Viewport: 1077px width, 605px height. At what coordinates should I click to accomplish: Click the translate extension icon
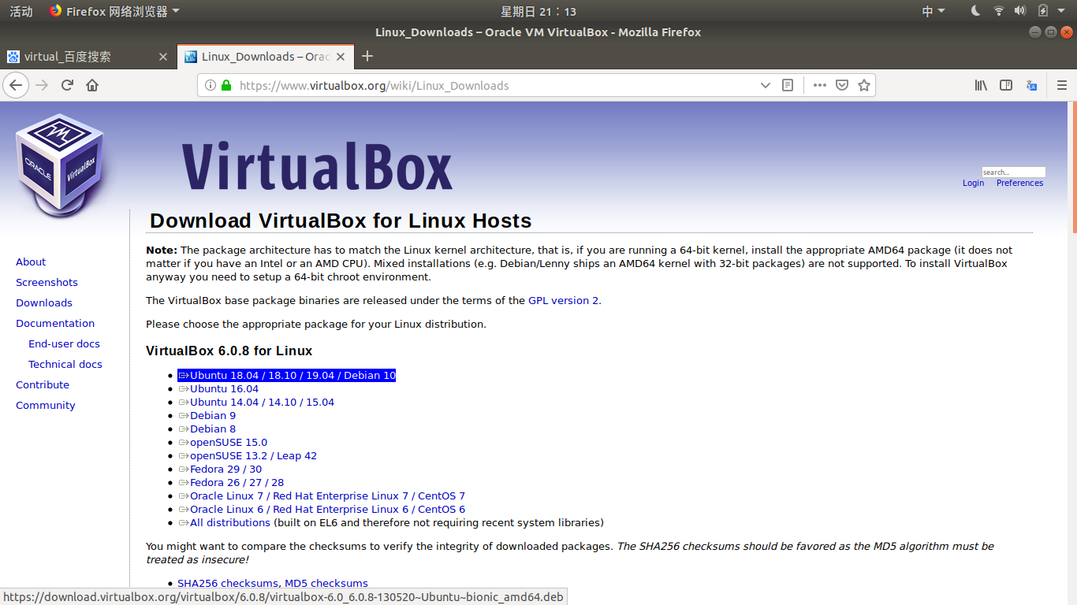click(x=1032, y=85)
